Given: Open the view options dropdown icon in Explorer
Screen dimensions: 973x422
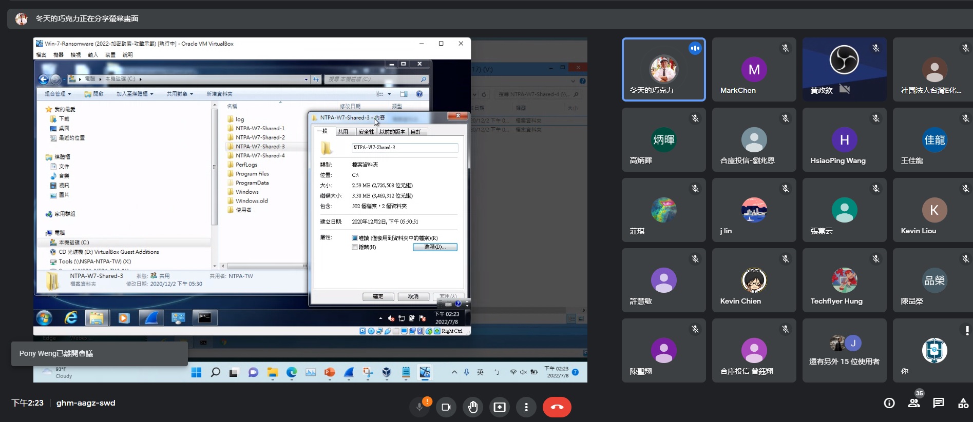Looking at the screenshot, I should click(389, 94).
